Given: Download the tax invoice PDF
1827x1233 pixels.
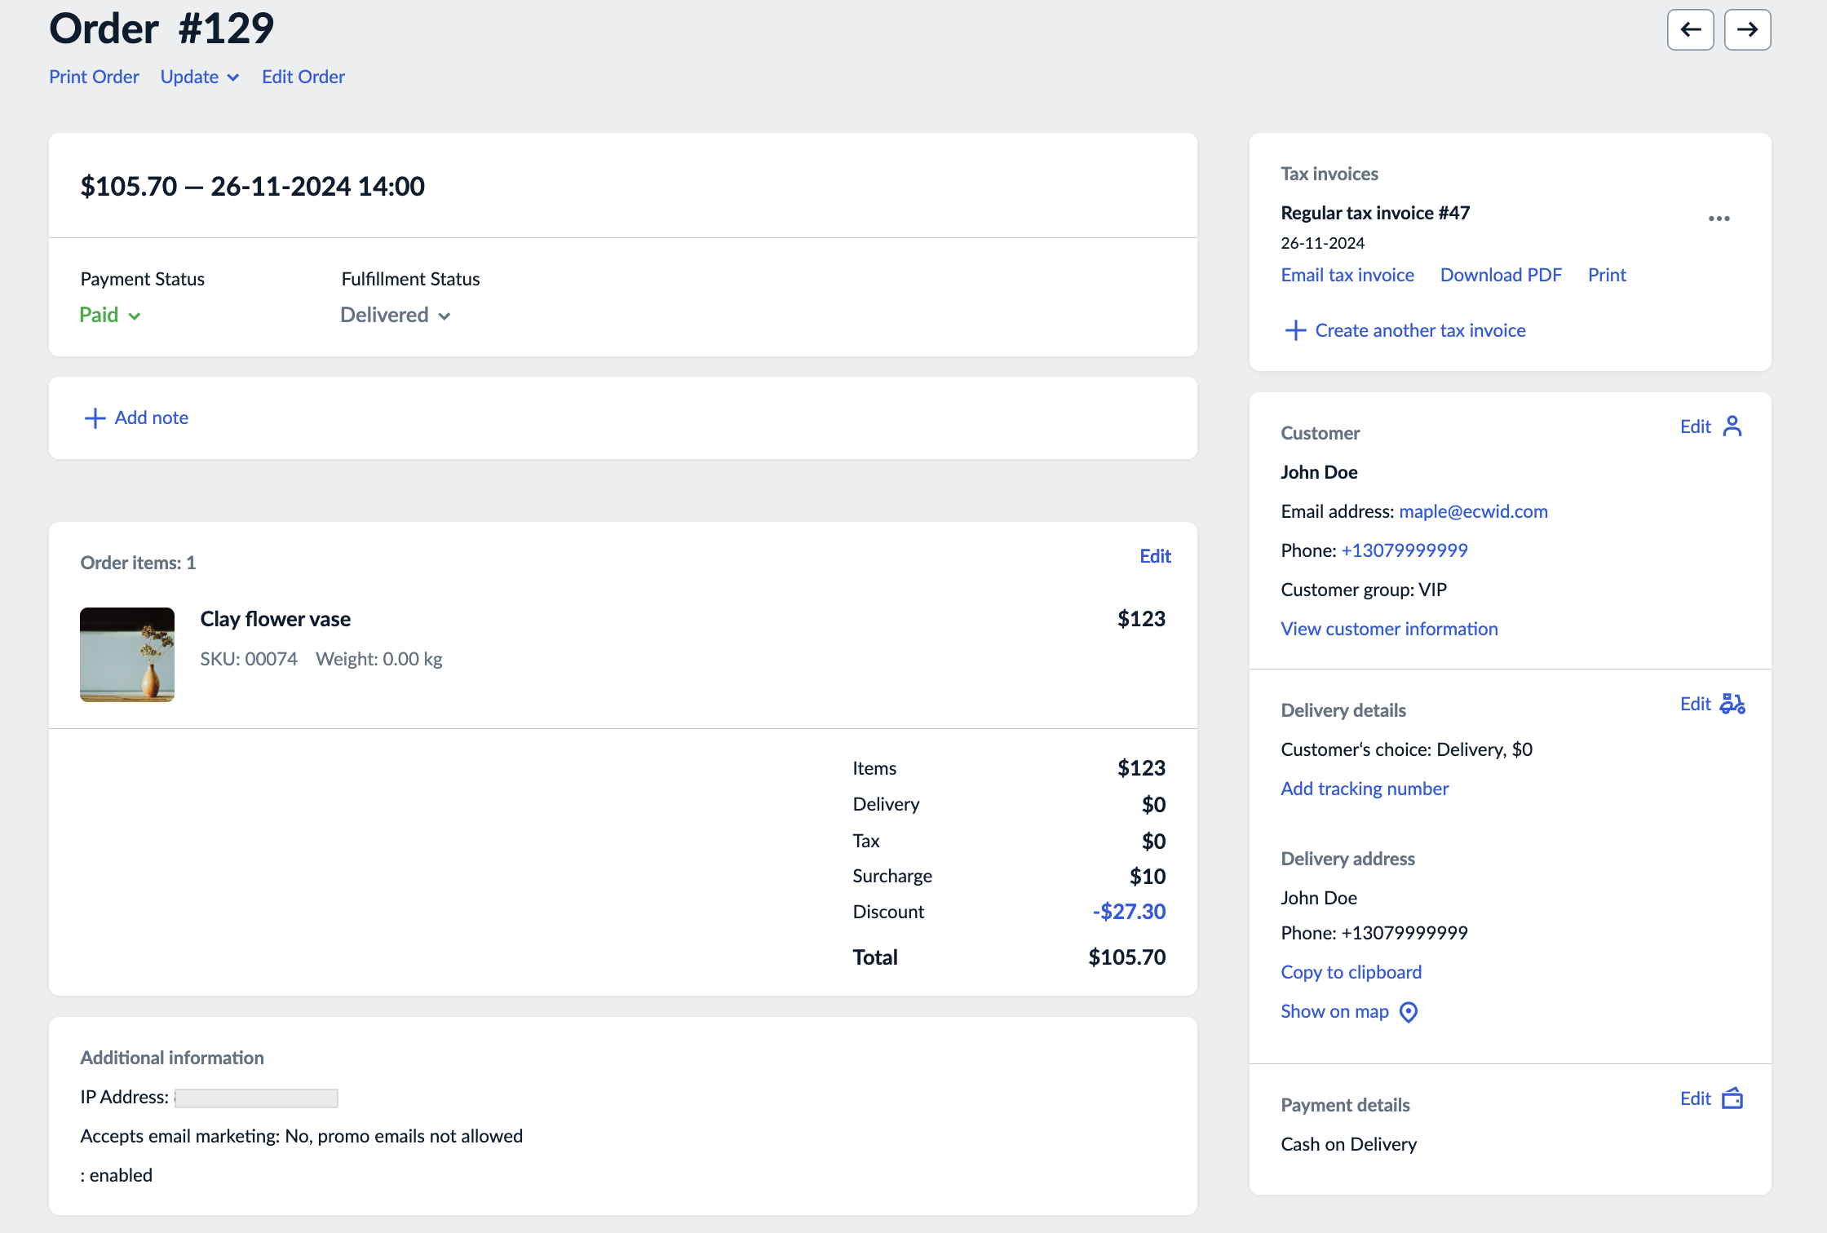Looking at the screenshot, I should point(1501,275).
